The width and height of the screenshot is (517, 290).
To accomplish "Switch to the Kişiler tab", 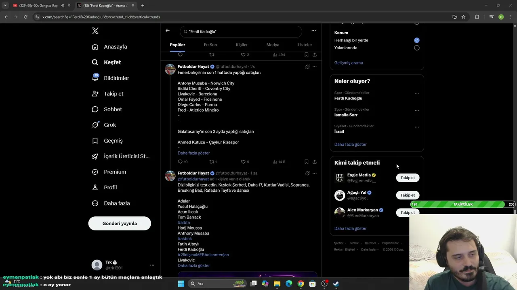I will pos(242,45).
